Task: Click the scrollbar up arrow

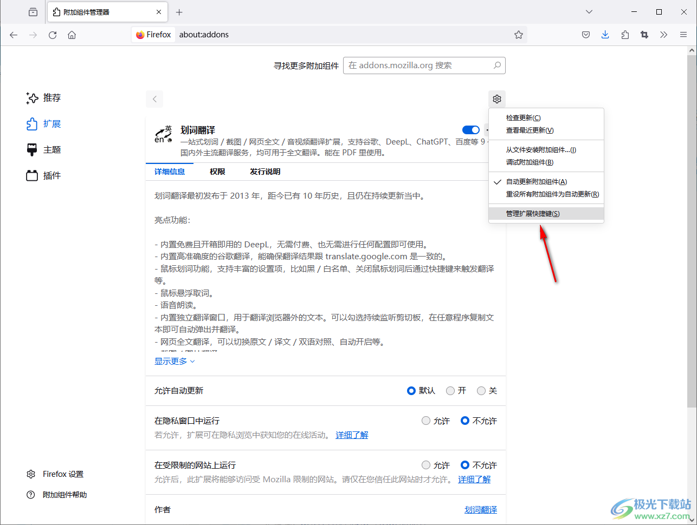Action: pyautogui.click(x=692, y=50)
